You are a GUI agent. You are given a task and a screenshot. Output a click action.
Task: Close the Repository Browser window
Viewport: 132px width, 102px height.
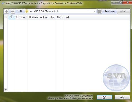[x=127, y=2]
